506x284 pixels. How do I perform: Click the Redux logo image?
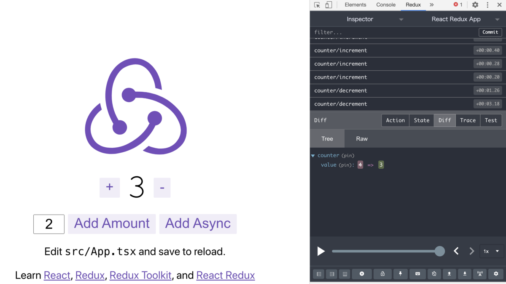click(x=136, y=106)
